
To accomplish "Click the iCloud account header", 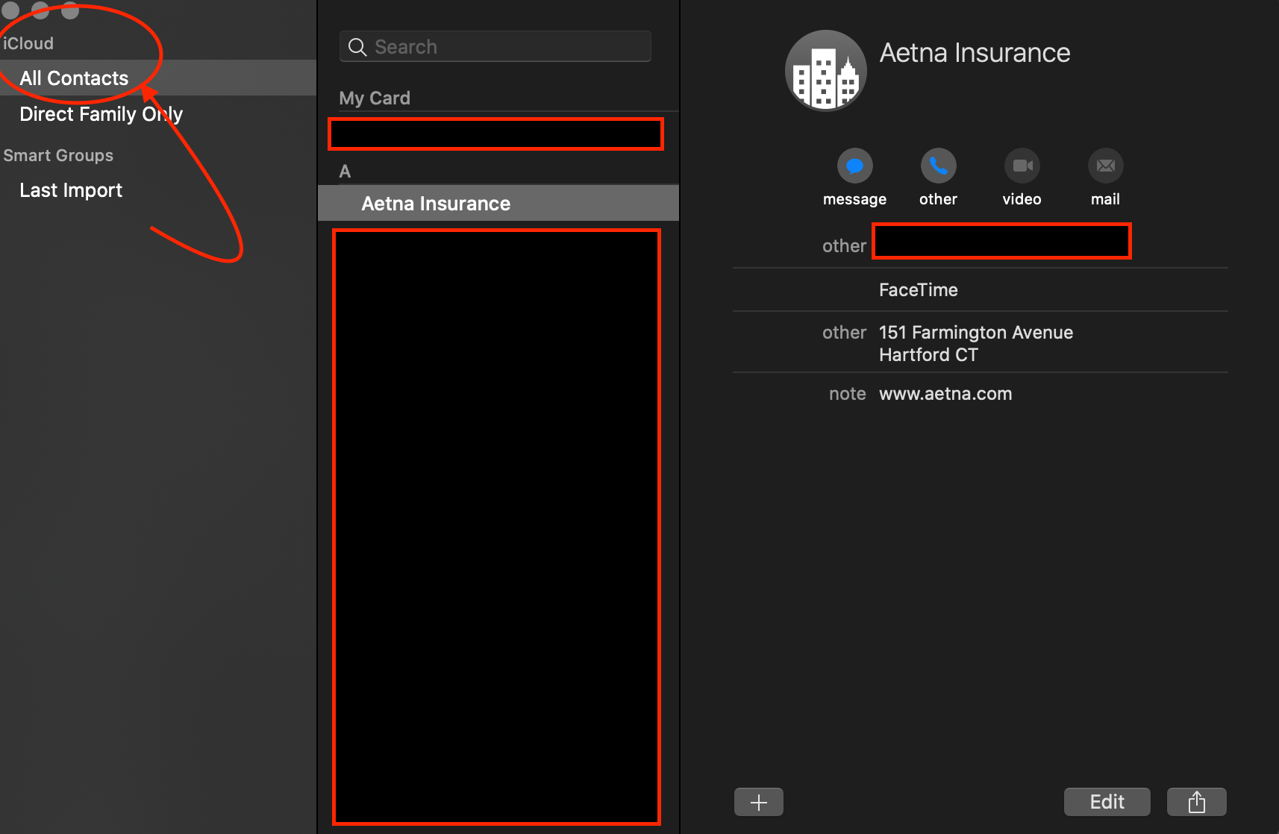I will (28, 43).
